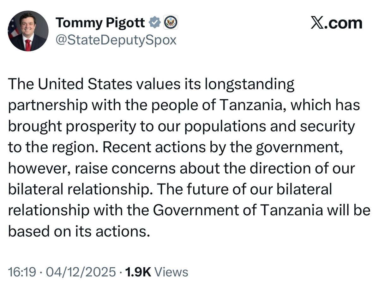Open the @StateDeputySpox handle link
Image resolution: width=379 pixels, height=291 pixels.
pos(116,40)
